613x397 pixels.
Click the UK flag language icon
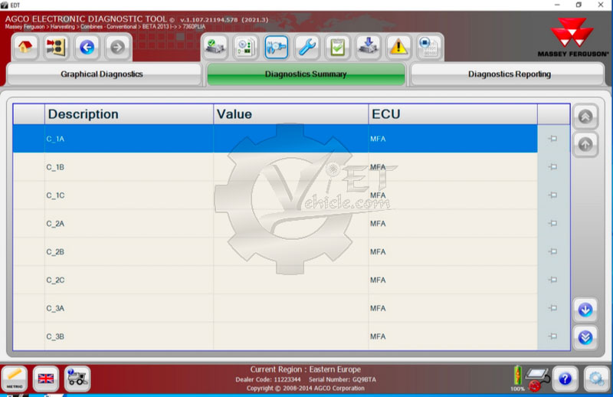47,377
